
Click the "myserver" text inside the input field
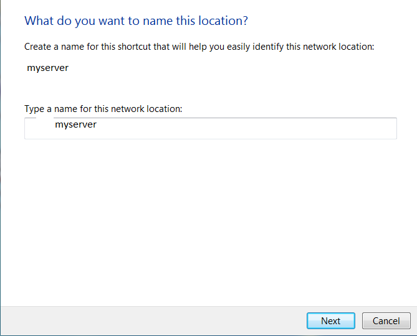point(75,125)
